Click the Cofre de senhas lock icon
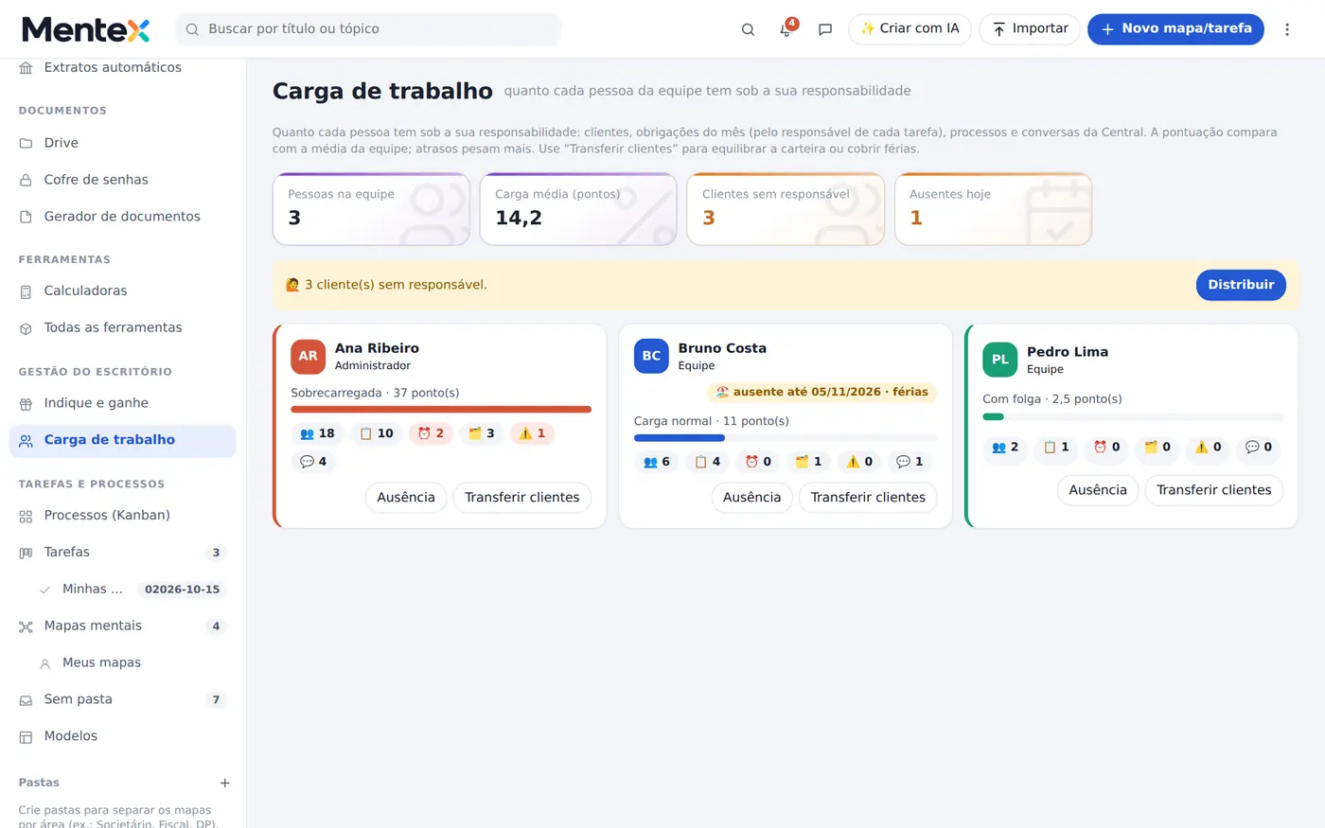1325x828 pixels. [26, 180]
